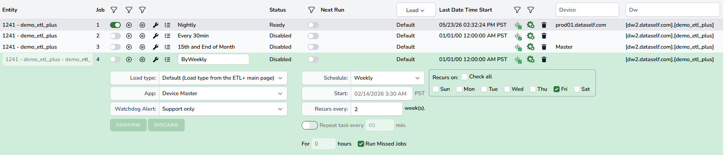Click the crosshair check icon in job 2 row
Viewport: 724px width, 155px height.
point(518,36)
